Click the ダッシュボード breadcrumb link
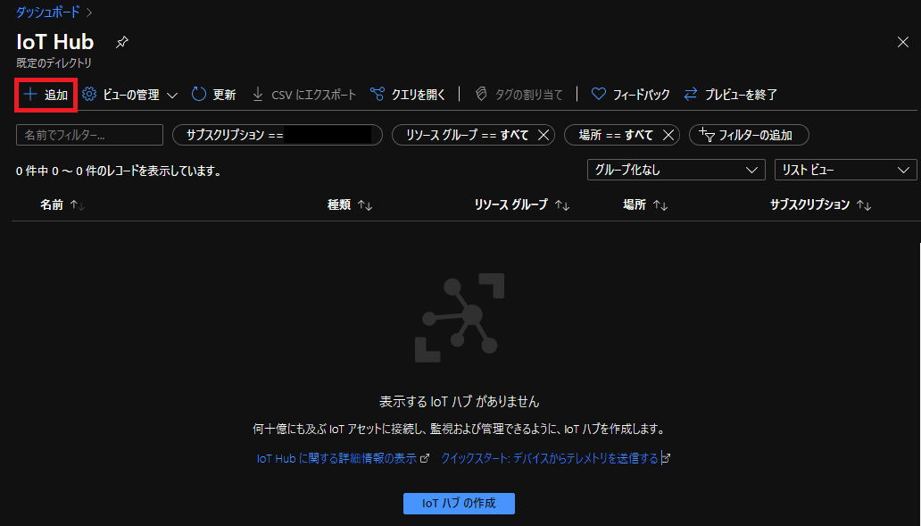The width and height of the screenshot is (921, 526). (x=47, y=12)
